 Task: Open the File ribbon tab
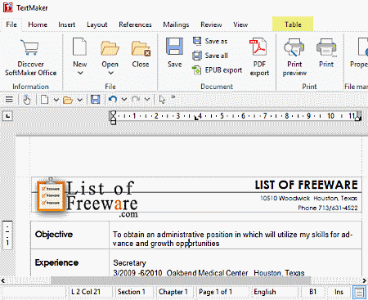[11, 25]
